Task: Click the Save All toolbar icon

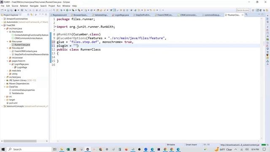Action: coord(11,10)
